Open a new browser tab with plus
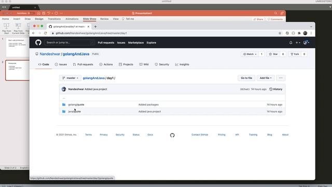Viewport: 332px width, 187px height. [95, 26]
